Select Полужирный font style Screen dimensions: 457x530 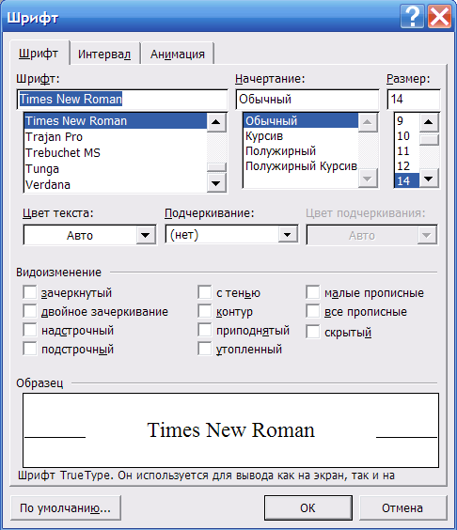coord(300,150)
